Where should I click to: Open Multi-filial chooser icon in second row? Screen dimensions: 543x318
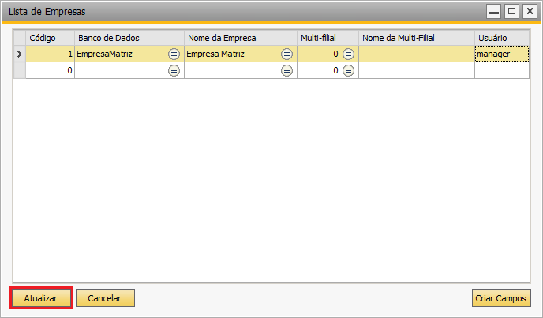[348, 71]
